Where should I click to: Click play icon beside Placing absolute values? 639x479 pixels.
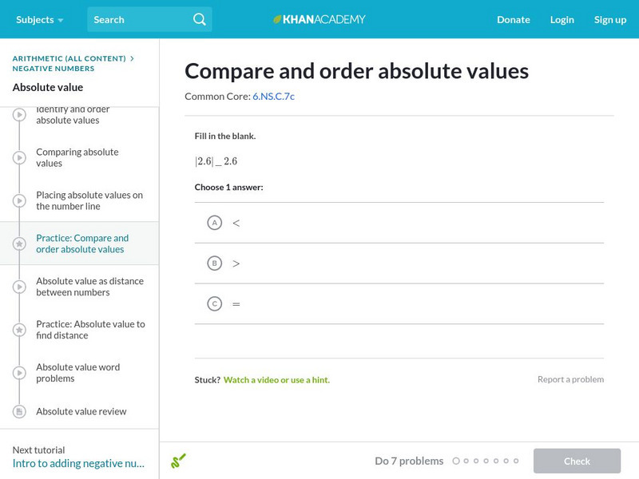[19, 200]
